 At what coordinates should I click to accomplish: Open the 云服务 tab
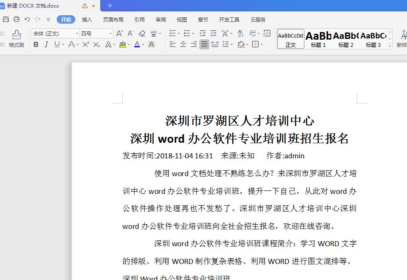258,20
